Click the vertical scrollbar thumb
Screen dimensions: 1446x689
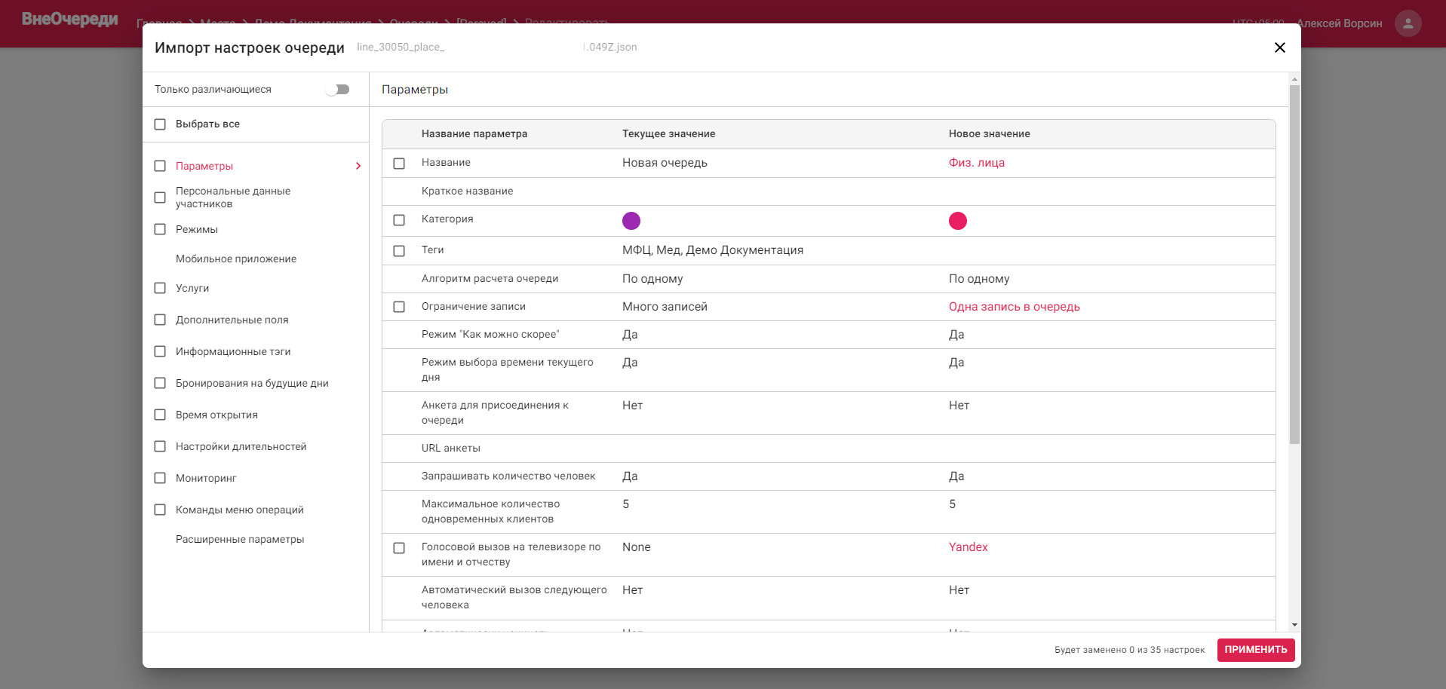[1294, 264]
